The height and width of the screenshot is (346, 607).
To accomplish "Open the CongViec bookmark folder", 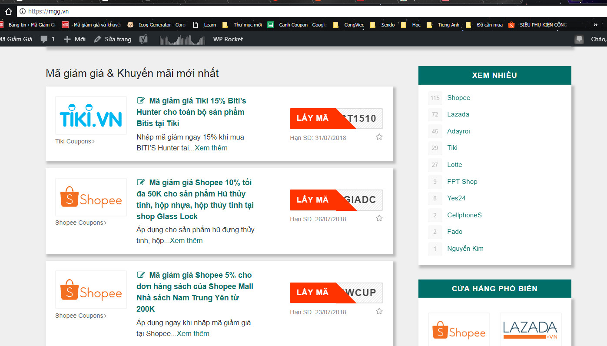I will (x=349, y=25).
